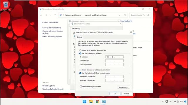Click Network and Internet breadcrumb
The image size is (188, 105).
[73, 15]
